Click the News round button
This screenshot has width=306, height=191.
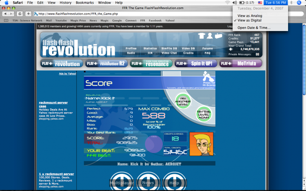(148, 181)
